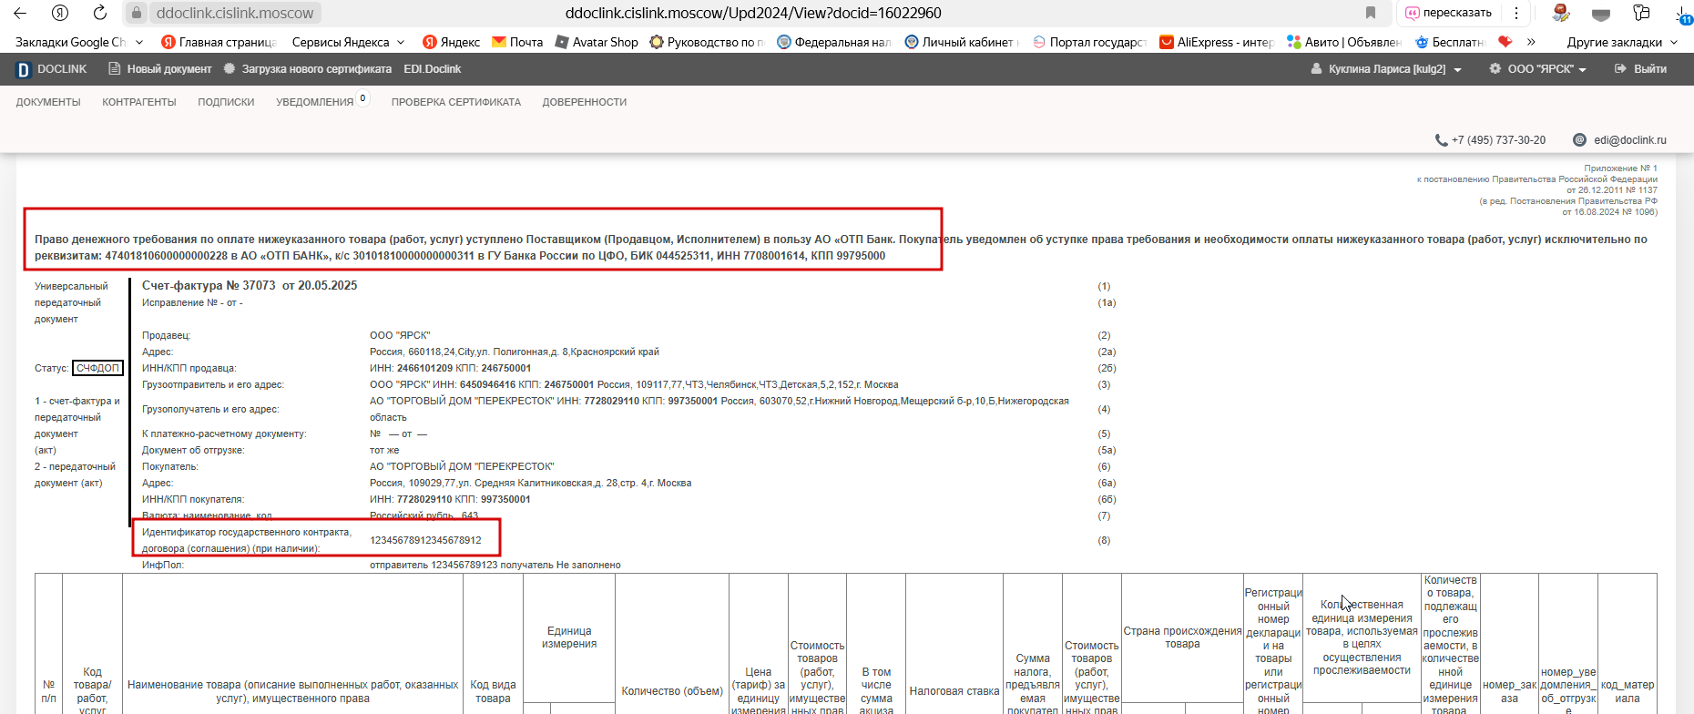Open the 'Федеральная нал' bookmark
The width and height of the screenshot is (1694, 714).
(835, 42)
